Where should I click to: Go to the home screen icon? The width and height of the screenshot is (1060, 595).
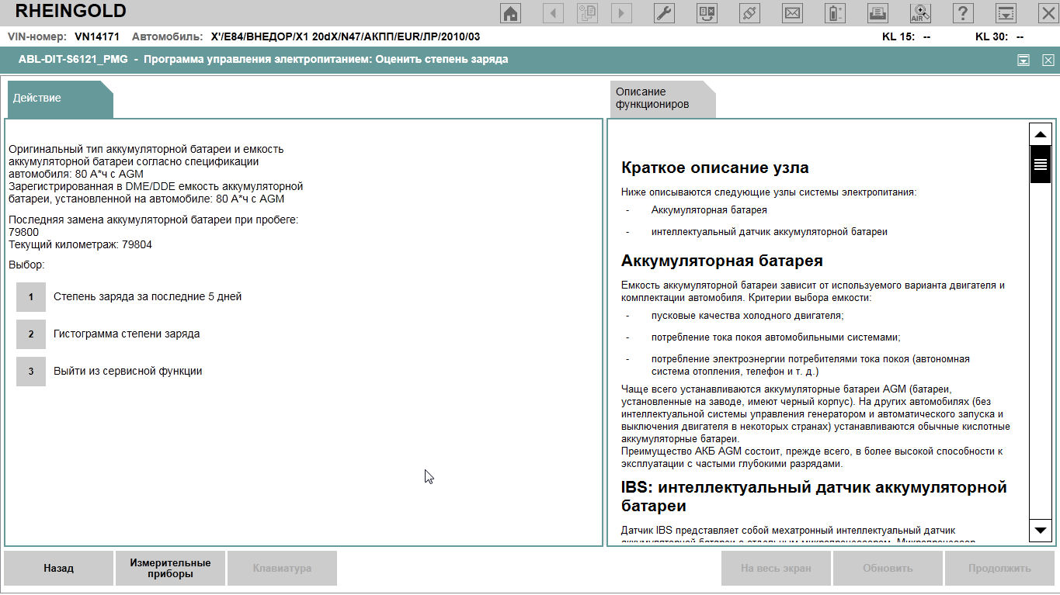click(x=510, y=13)
